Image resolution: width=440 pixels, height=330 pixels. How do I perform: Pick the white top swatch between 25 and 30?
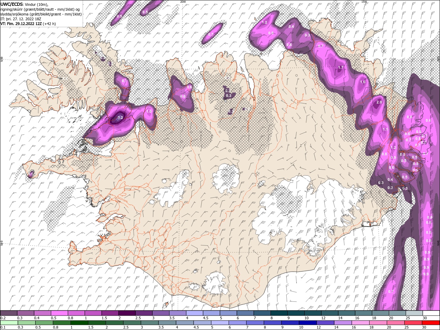414,313
